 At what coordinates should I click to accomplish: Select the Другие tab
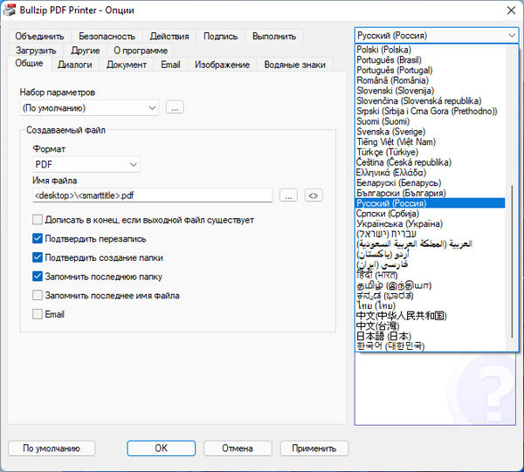(86, 51)
